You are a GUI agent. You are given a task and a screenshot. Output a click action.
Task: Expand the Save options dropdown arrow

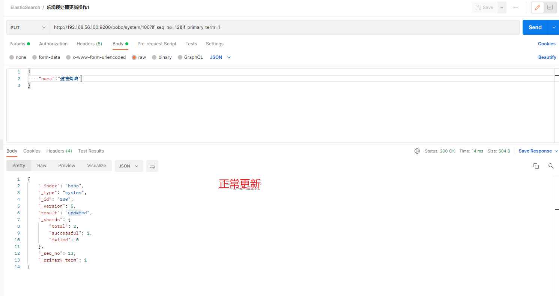502,7
